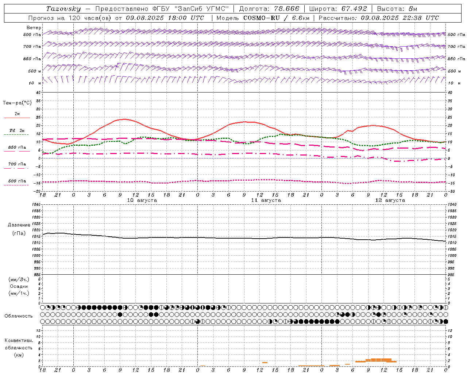Click the 12 value on left convective cloud axis
The image size is (467, 373).
39,330
